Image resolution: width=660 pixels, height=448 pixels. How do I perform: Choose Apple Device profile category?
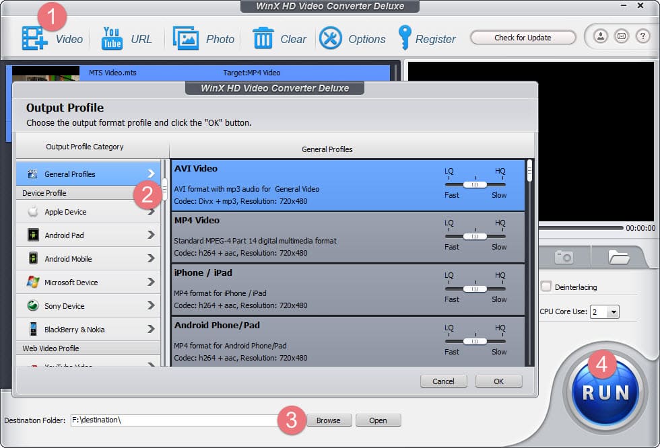click(x=88, y=211)
